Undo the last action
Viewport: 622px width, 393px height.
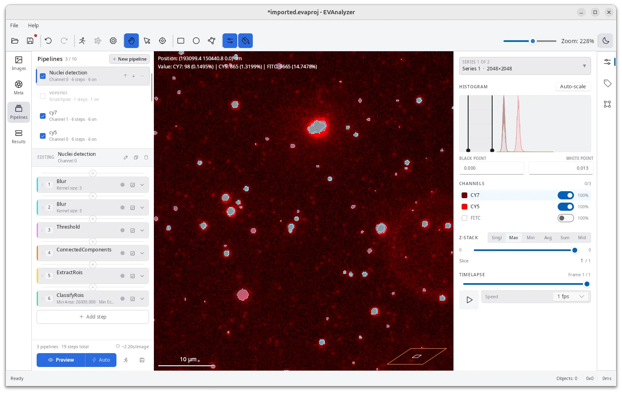click(48, 41)
